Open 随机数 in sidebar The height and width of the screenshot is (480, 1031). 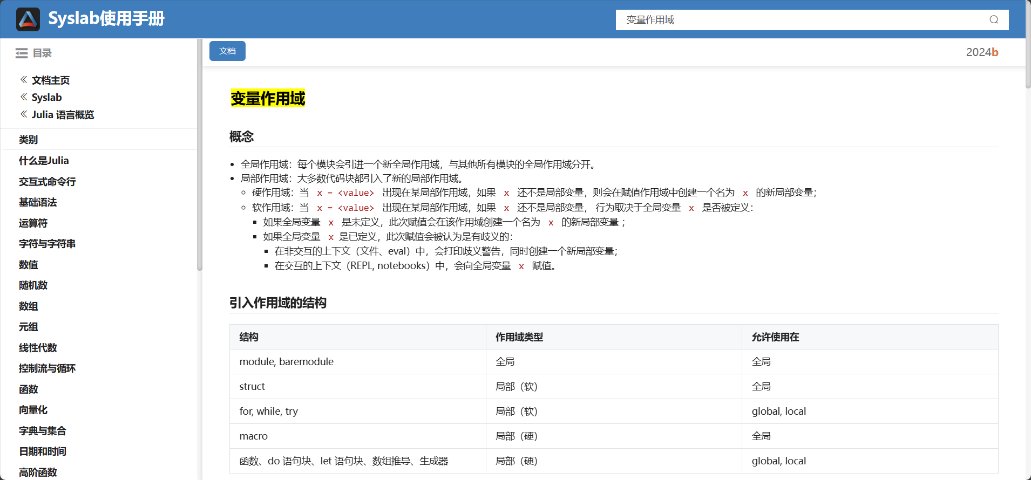pyautogui.click(x=33, y=285)
